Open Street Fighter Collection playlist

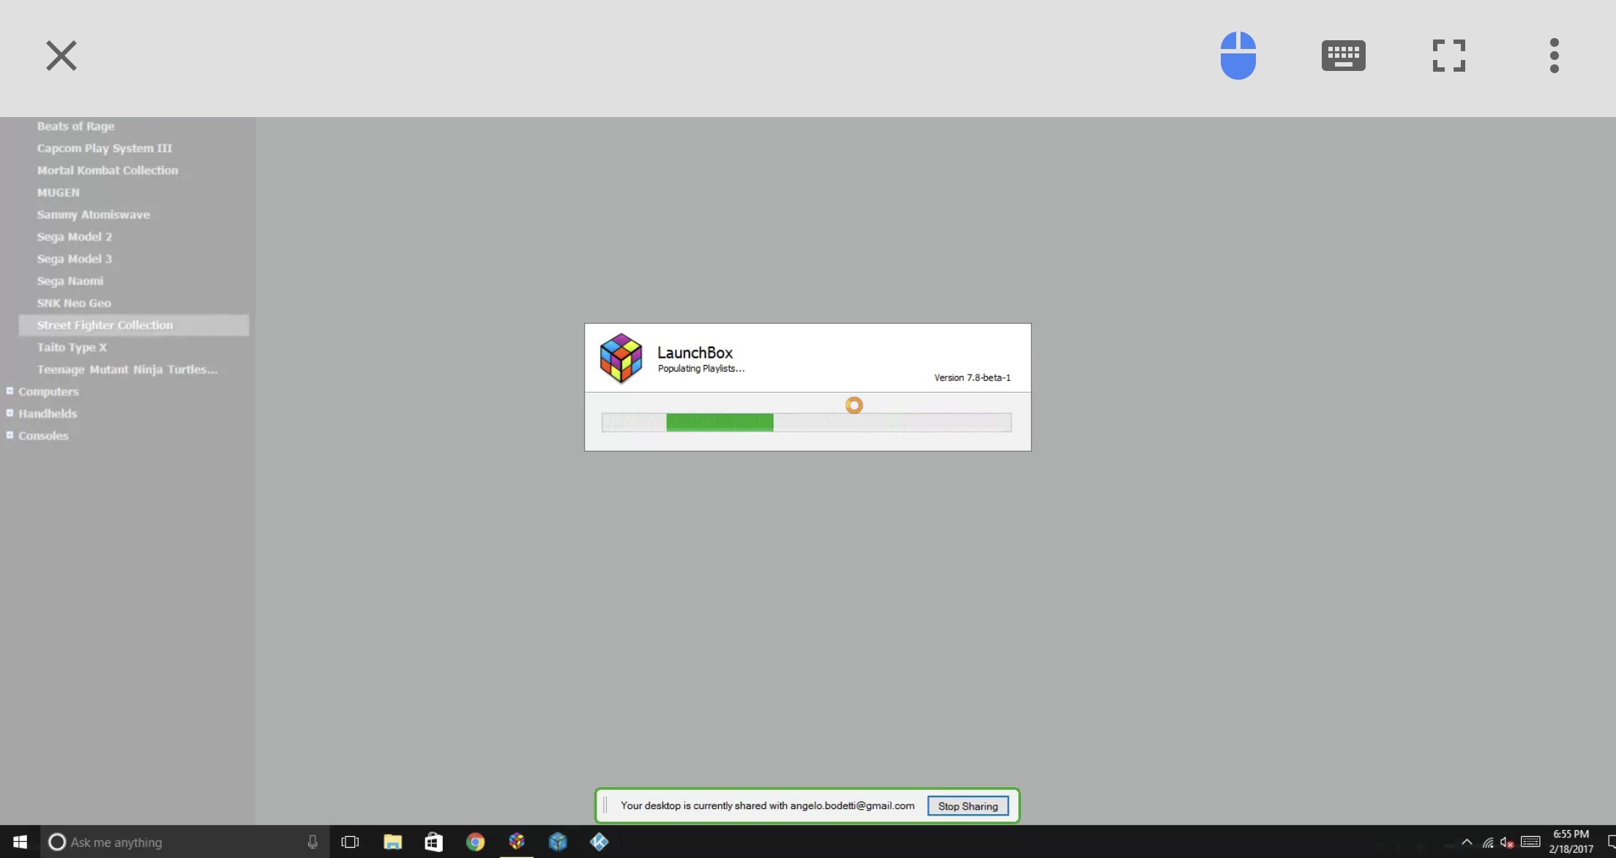[134, 325]
